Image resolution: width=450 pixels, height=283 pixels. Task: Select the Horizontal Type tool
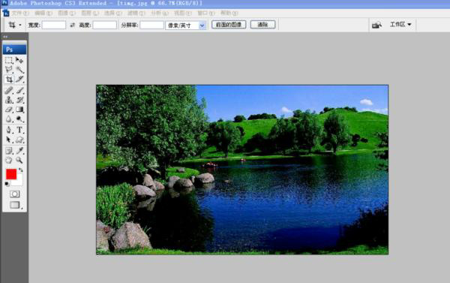tap(19, 130)
